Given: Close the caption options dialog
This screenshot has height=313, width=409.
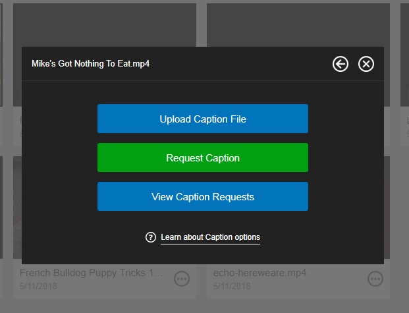Looking at the screenshot, I should 366,64.
